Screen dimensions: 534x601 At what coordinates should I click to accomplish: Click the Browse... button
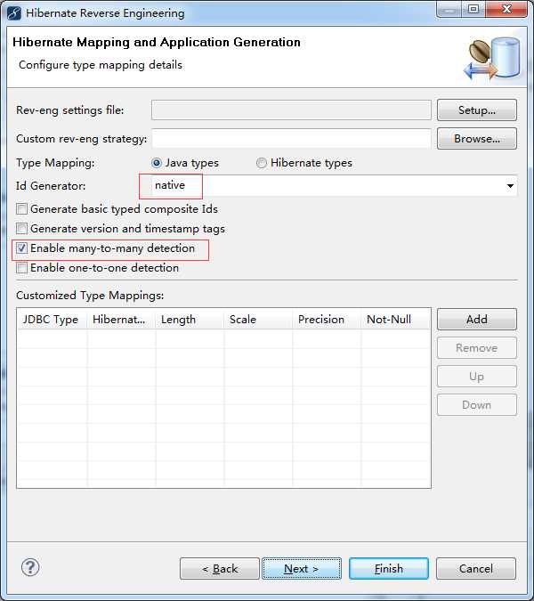(477, 138)
